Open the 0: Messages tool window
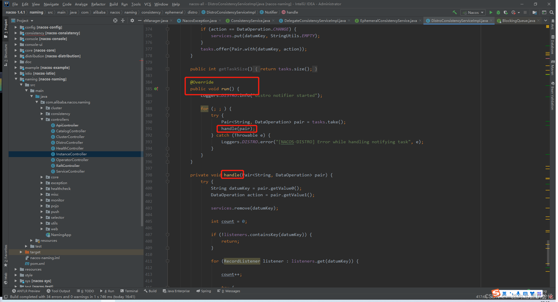 [229, 291]
